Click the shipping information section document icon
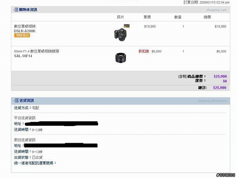 (x=16, y=100)
